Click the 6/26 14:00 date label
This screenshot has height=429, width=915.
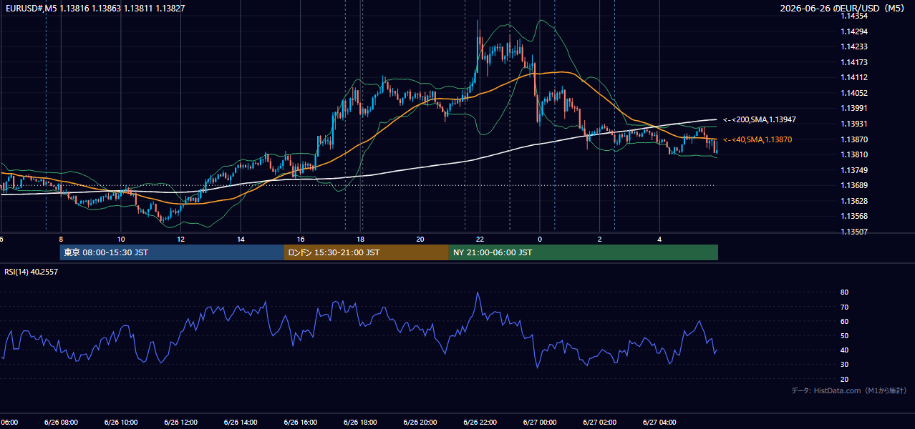(x=241, y=422)
